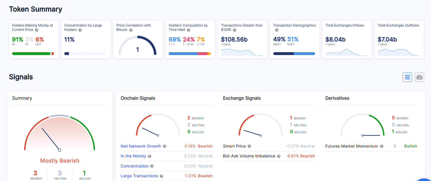Click the Holders' Composition colored bar
431x181 pixels.
click(190, 53)
